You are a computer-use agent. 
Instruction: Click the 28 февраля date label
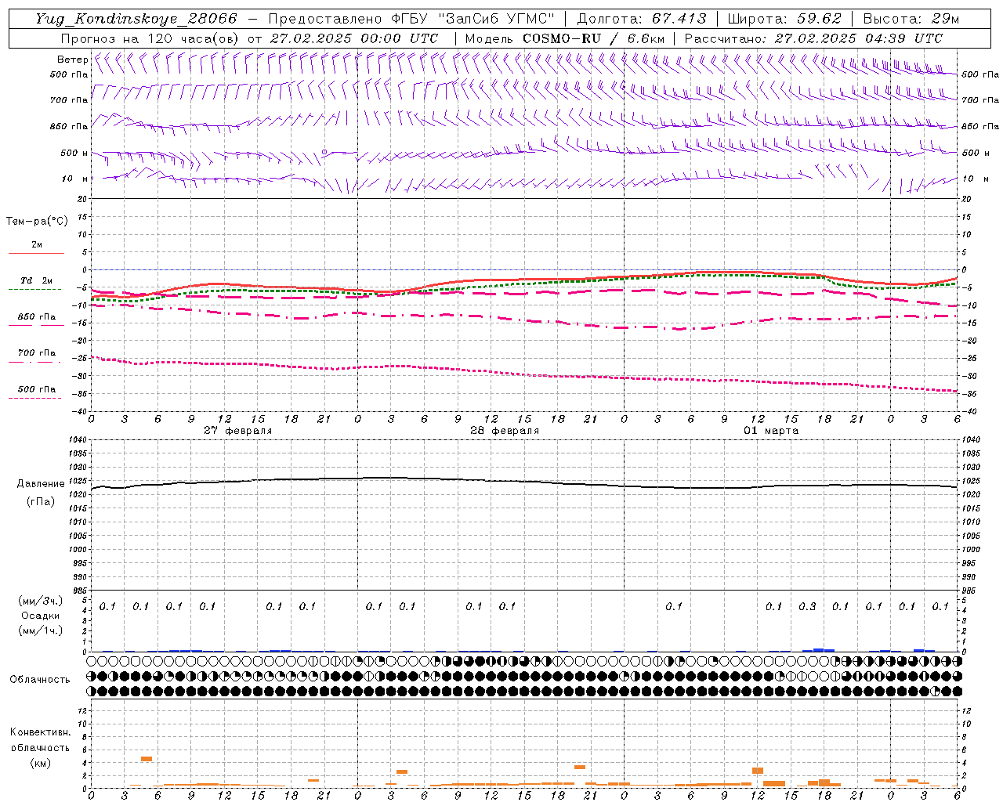point(505,431)
